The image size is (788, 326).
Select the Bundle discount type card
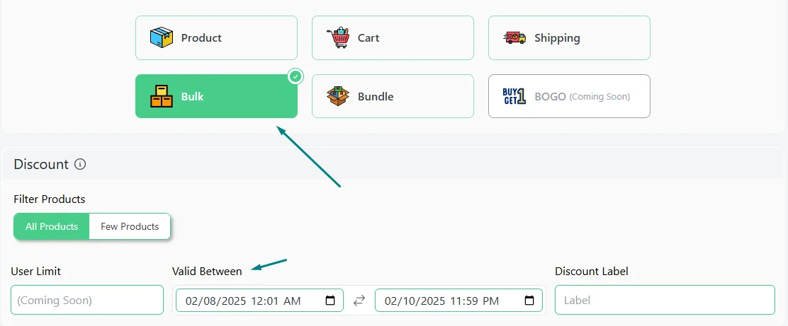tap(393, 96)
